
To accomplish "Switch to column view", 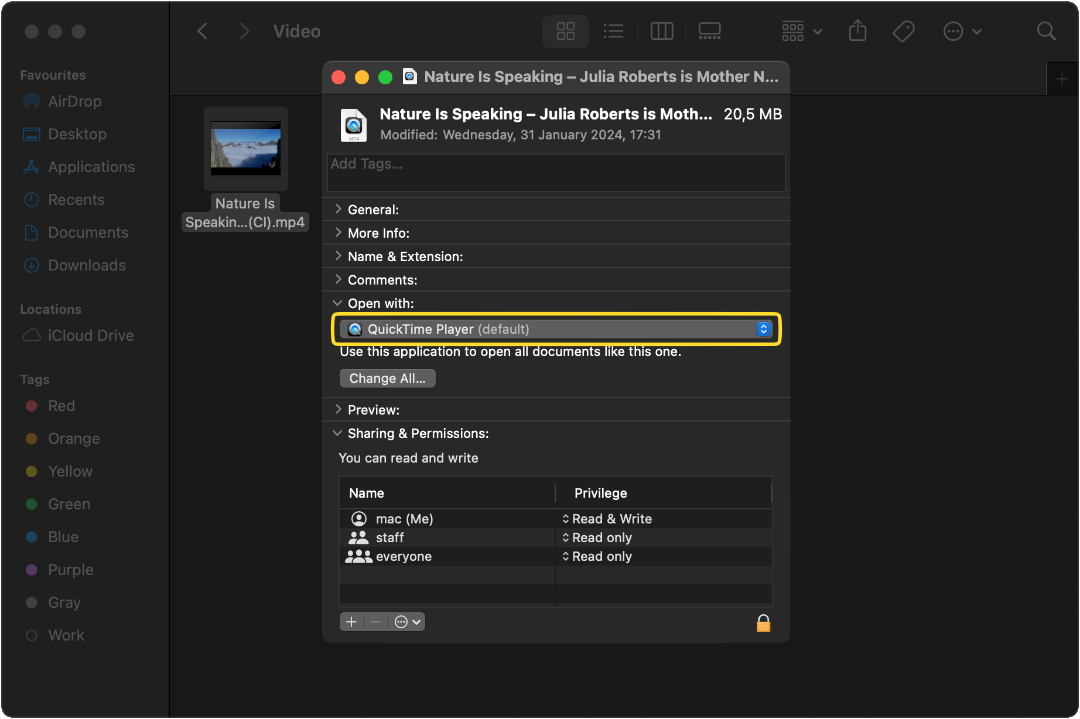I will pos(661,31).
